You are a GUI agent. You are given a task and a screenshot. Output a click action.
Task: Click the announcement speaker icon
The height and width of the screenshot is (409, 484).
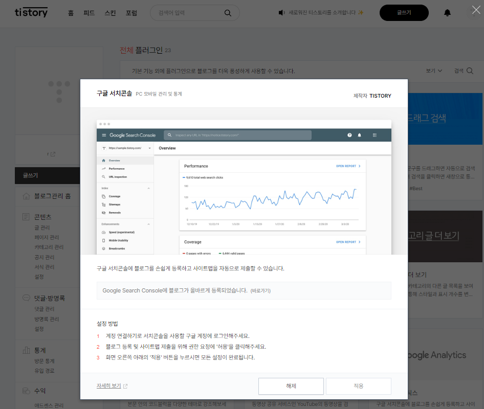point(281,13)
